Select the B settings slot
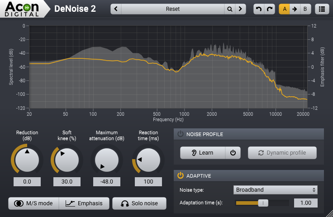The height and width of the screenshot is (217, 333). point(305,9)
